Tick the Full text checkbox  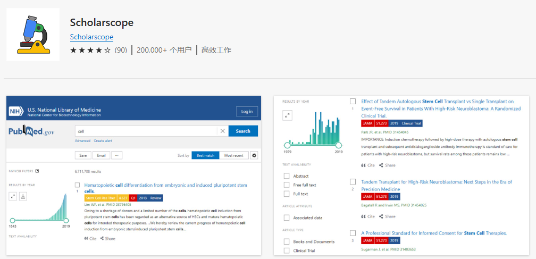tap(287, 194)
